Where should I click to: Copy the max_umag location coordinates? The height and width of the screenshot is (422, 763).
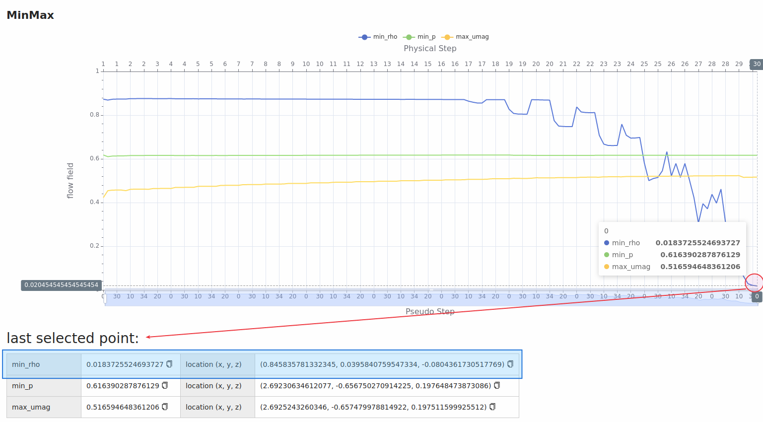[x=492, y=407]
